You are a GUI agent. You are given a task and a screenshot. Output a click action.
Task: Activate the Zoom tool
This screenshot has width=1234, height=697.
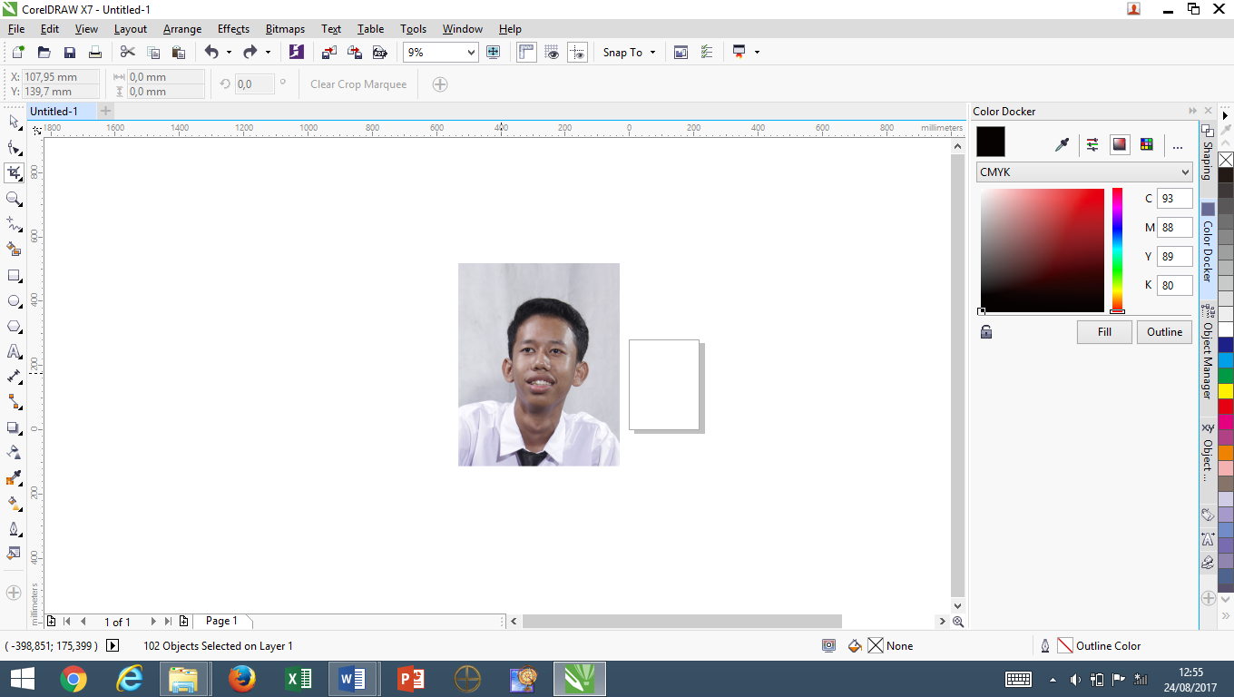coord(14,199)
